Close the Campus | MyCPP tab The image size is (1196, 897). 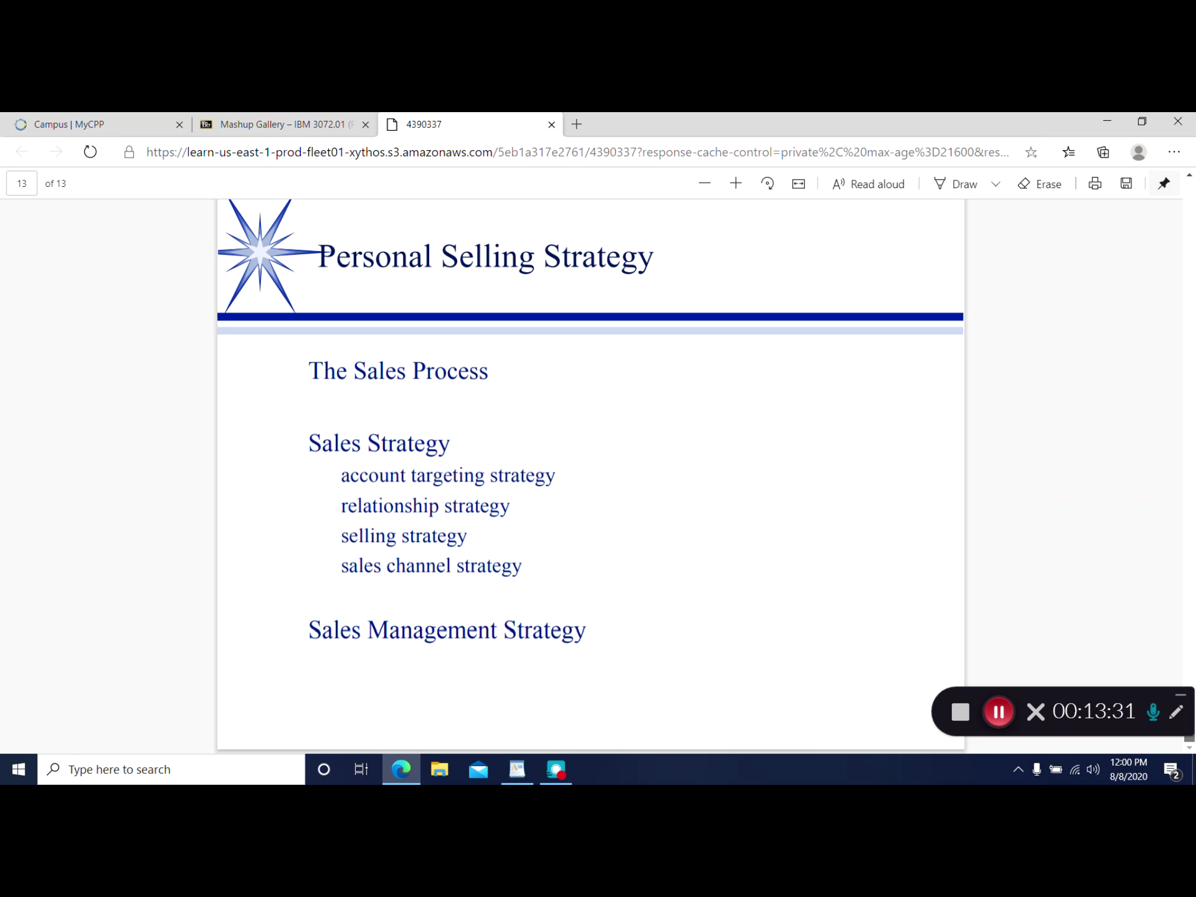point(179,124)
